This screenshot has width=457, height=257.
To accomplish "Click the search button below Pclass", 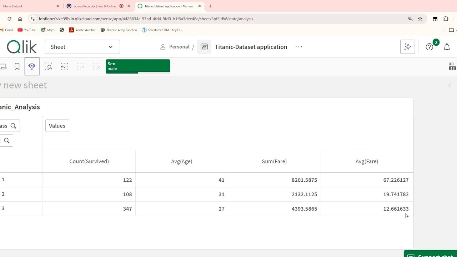I will tap(6, 141).
